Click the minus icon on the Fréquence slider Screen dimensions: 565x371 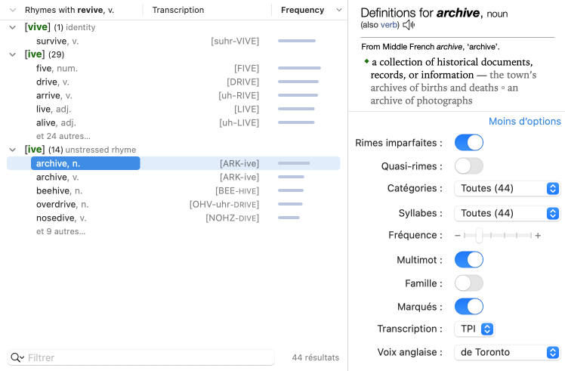458,236
